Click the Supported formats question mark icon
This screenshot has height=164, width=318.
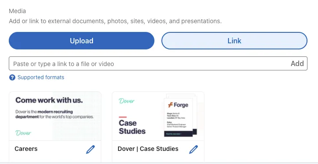click(12, 77)
